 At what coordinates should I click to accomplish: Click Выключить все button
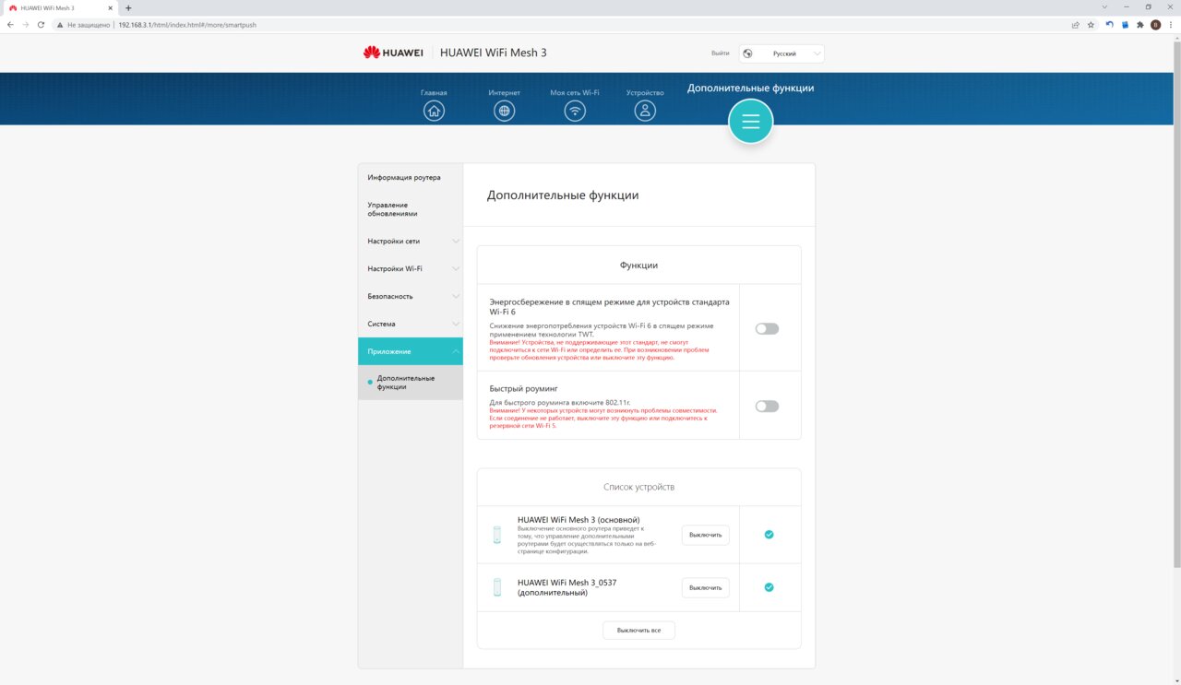point(638,631)
